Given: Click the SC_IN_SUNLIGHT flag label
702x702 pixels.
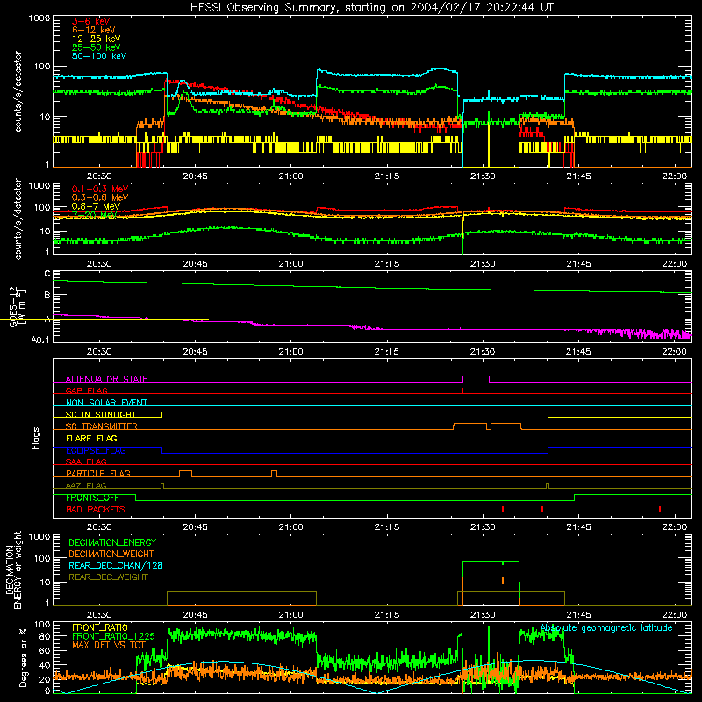Looking at the screenshot, I should pos(101,414).
